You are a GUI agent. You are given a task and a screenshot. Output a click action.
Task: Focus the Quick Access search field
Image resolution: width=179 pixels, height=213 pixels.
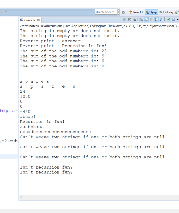pos(106,12)
